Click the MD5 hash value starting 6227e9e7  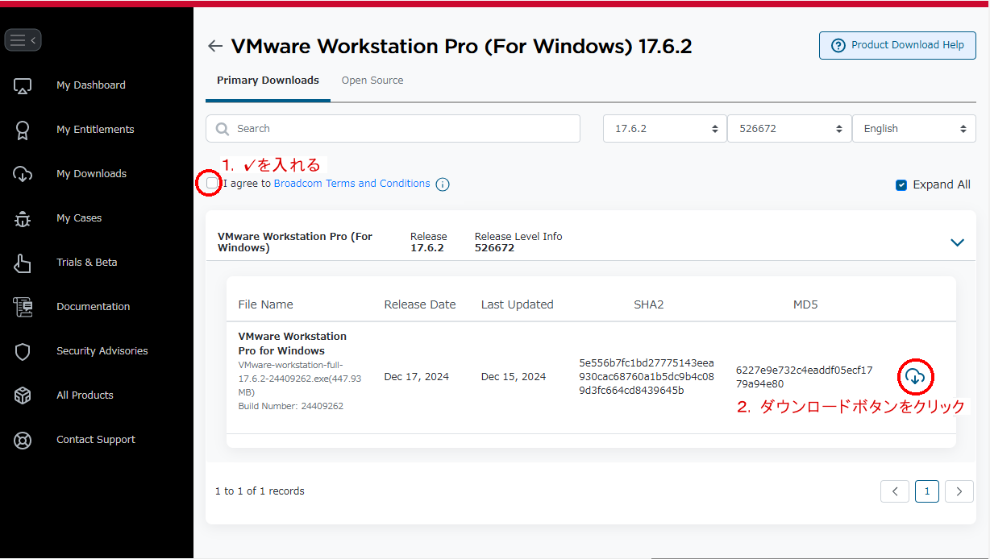pyautogui.click(x=805, y=377)
